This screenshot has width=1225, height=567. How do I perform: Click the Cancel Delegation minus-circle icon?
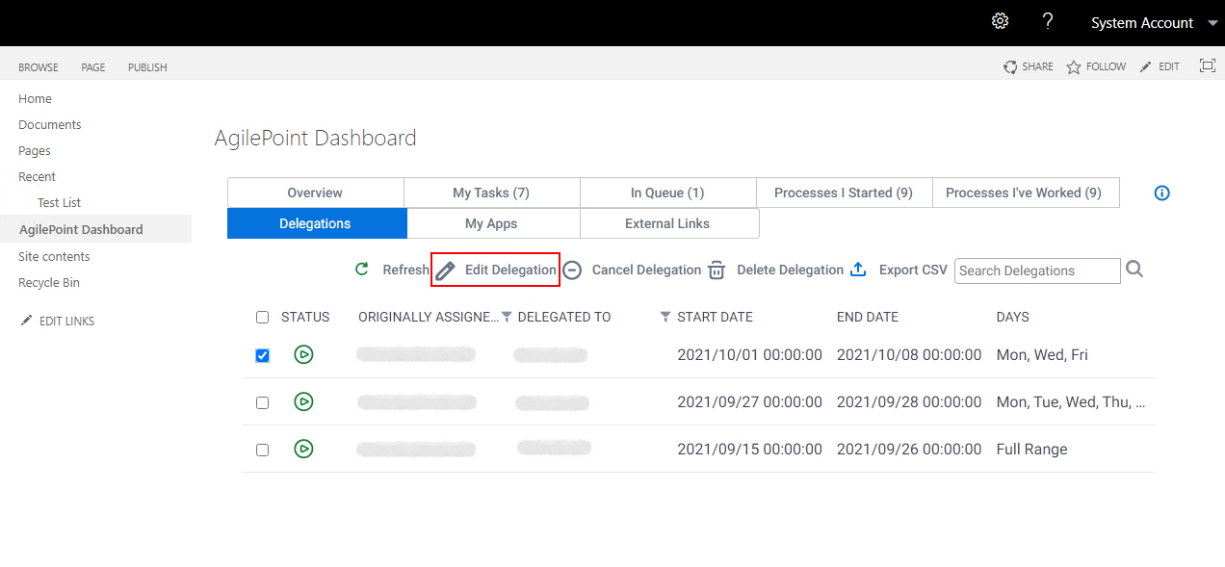pos(572,271)
